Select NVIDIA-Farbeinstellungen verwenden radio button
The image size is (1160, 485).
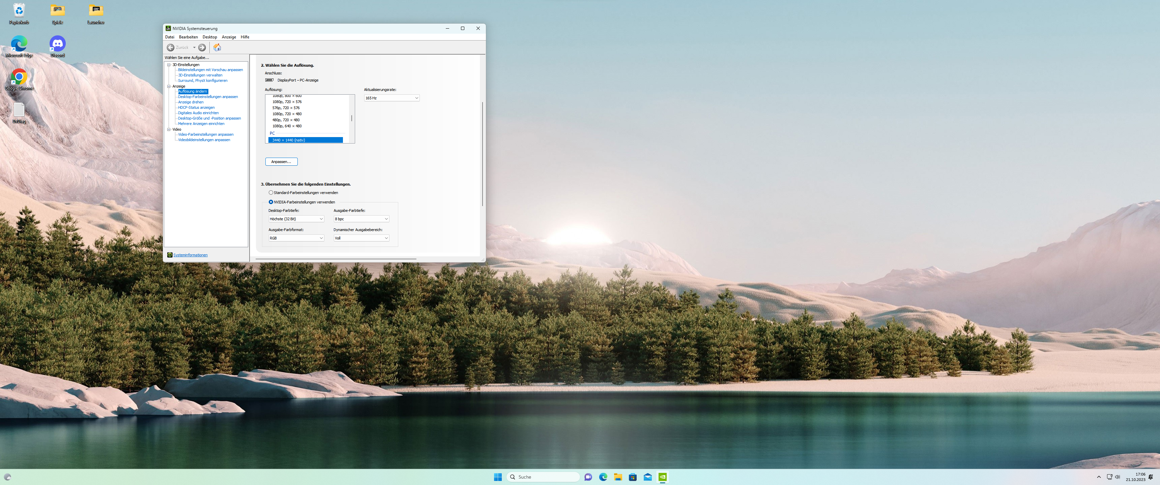[x=271, y=202]
